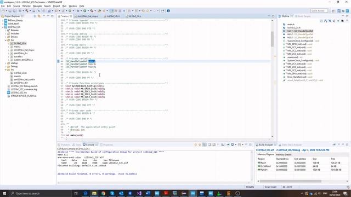
Task: Click Collapse All in Project Explorer
Action: 35,16
